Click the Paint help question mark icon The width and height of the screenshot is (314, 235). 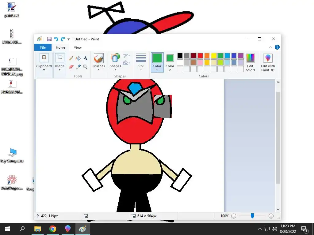277,47
